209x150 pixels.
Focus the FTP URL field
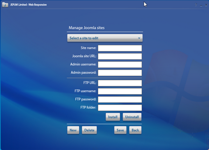(120, 83)
